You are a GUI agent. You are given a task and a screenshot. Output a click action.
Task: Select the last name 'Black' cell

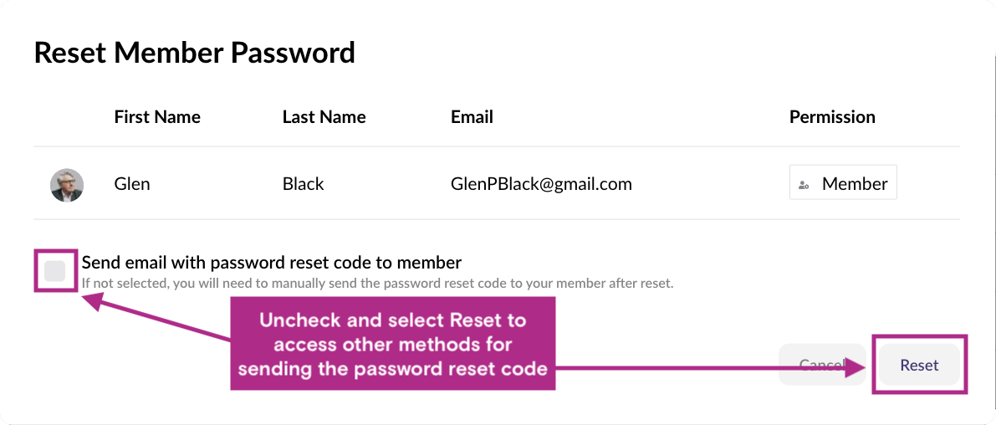[x=303, y=184]
